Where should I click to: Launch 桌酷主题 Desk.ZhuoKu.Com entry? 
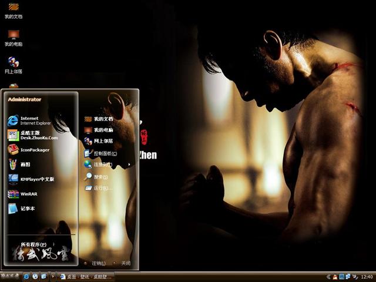33,135
